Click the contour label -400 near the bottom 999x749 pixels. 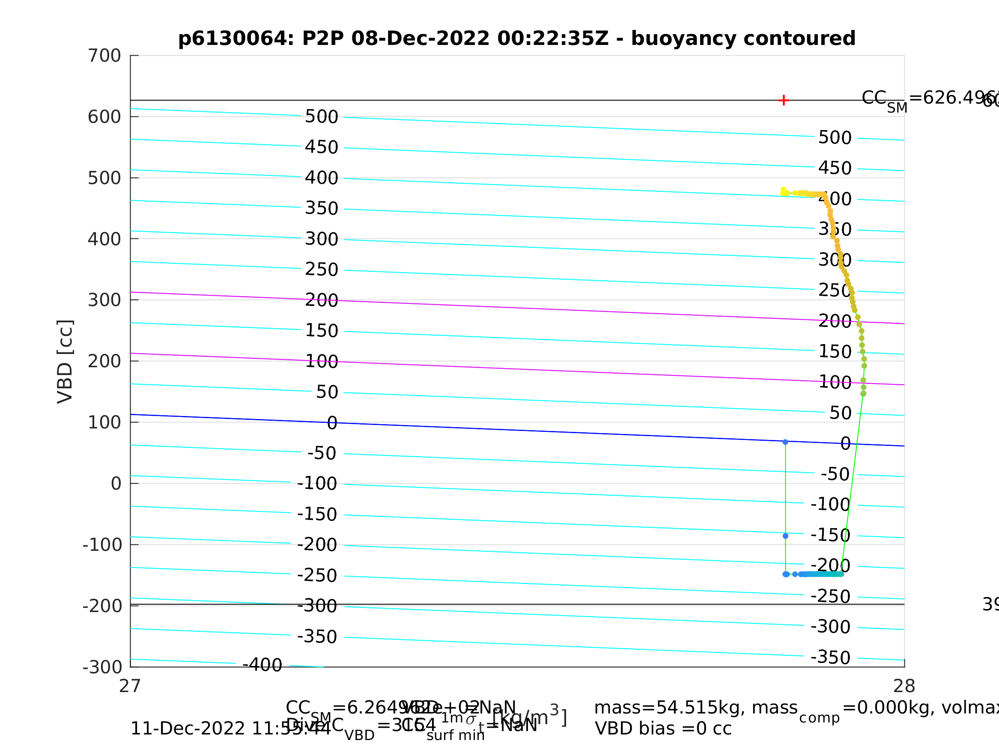[x=262, y=665]
